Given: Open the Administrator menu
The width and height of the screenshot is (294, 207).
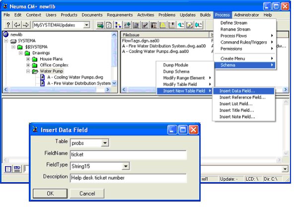Looking at the screenshot, I should 246,15.
